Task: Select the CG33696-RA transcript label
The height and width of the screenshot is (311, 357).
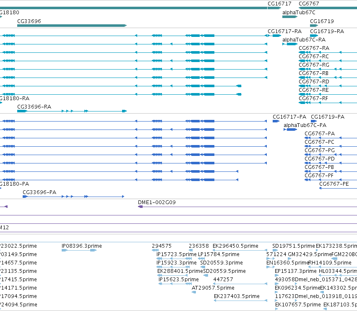Action: click(34, 107)
